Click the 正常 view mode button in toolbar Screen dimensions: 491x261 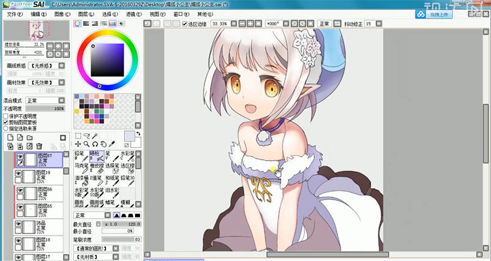pyautogui.click(x=325, y=24)
